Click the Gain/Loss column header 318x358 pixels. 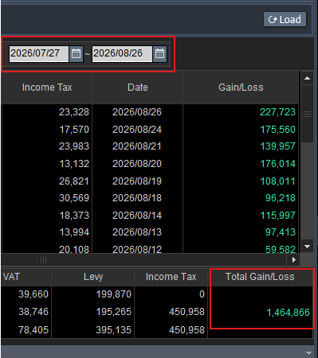(x=241, y=88)
